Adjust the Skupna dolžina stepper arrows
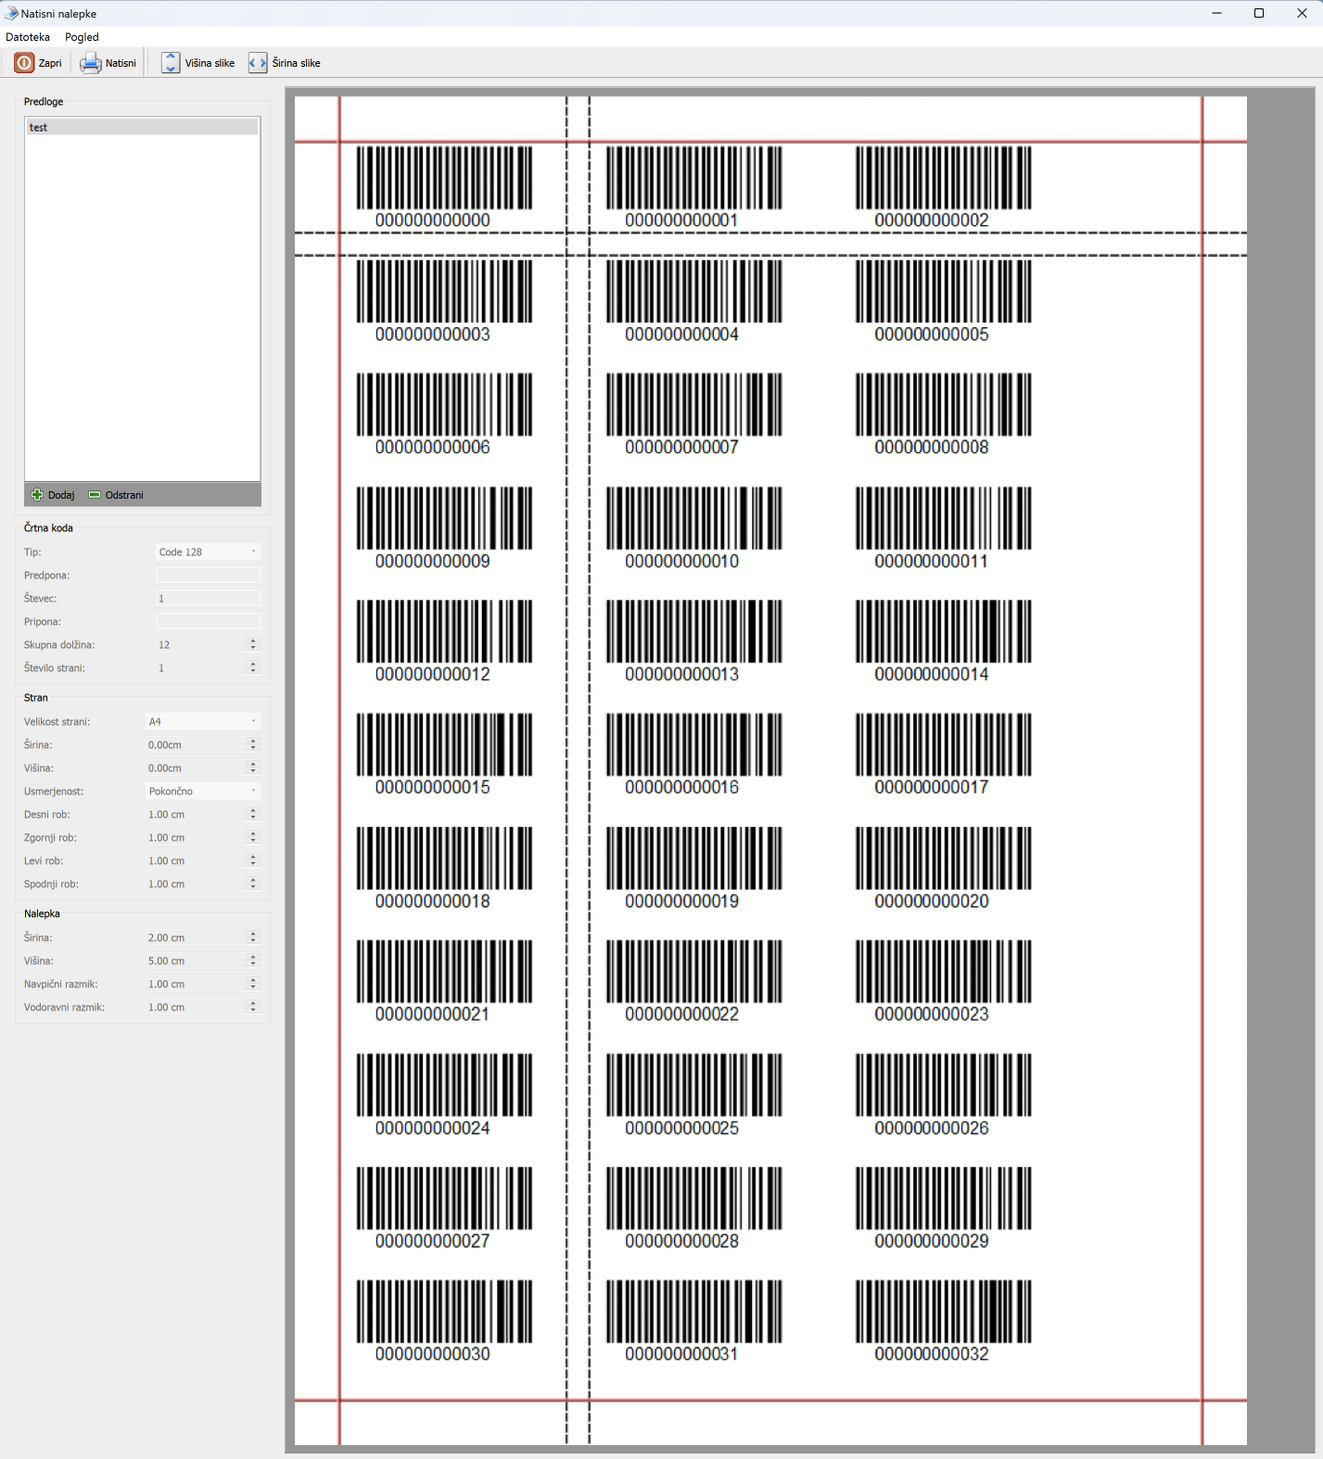This screenshot has width=1323, height=1459. point(253,644)
